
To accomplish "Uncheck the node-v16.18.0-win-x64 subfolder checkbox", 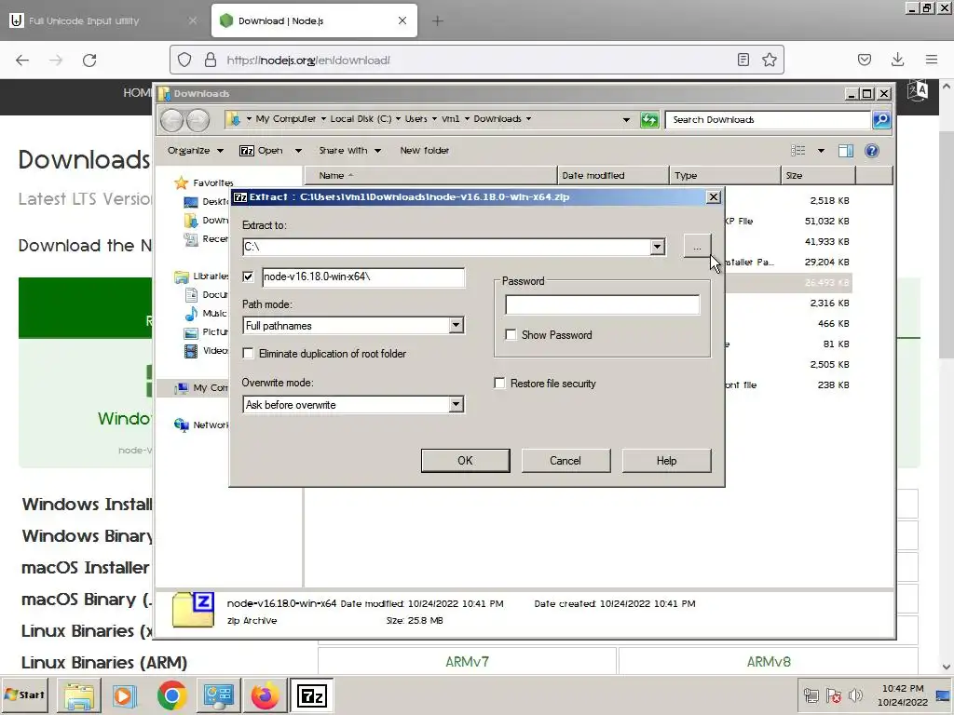I will click(x=248, y=277).
